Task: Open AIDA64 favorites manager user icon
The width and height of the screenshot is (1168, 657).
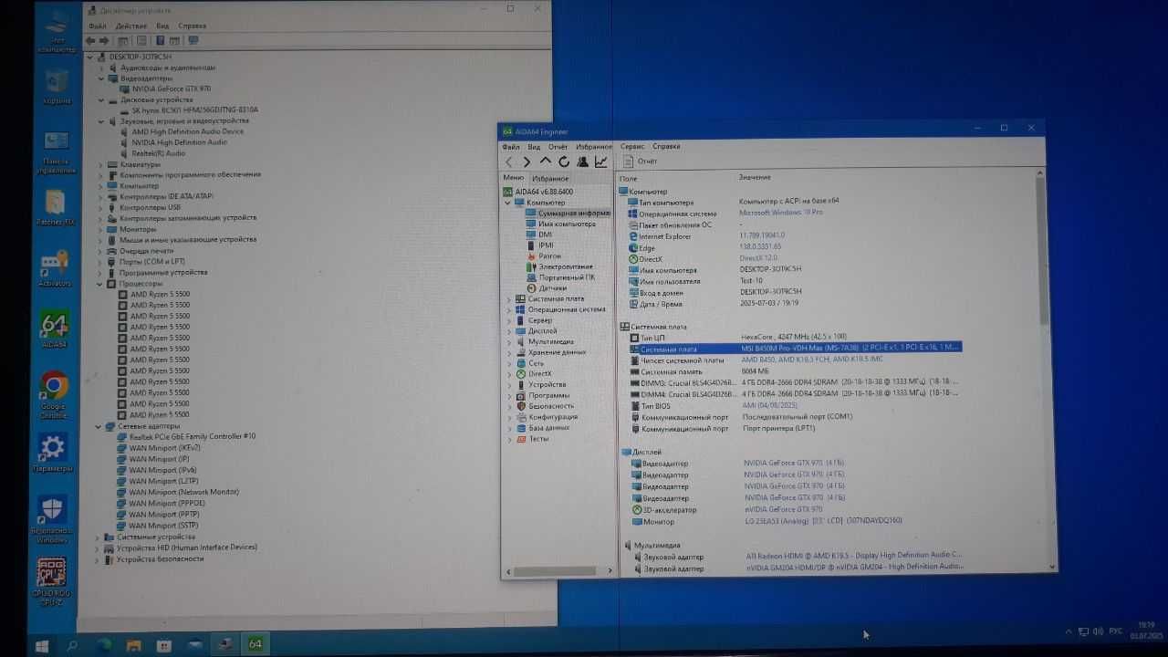Action: click(582, 162)
